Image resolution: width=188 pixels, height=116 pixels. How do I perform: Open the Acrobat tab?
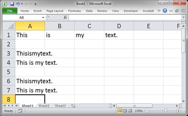point(148,11)
